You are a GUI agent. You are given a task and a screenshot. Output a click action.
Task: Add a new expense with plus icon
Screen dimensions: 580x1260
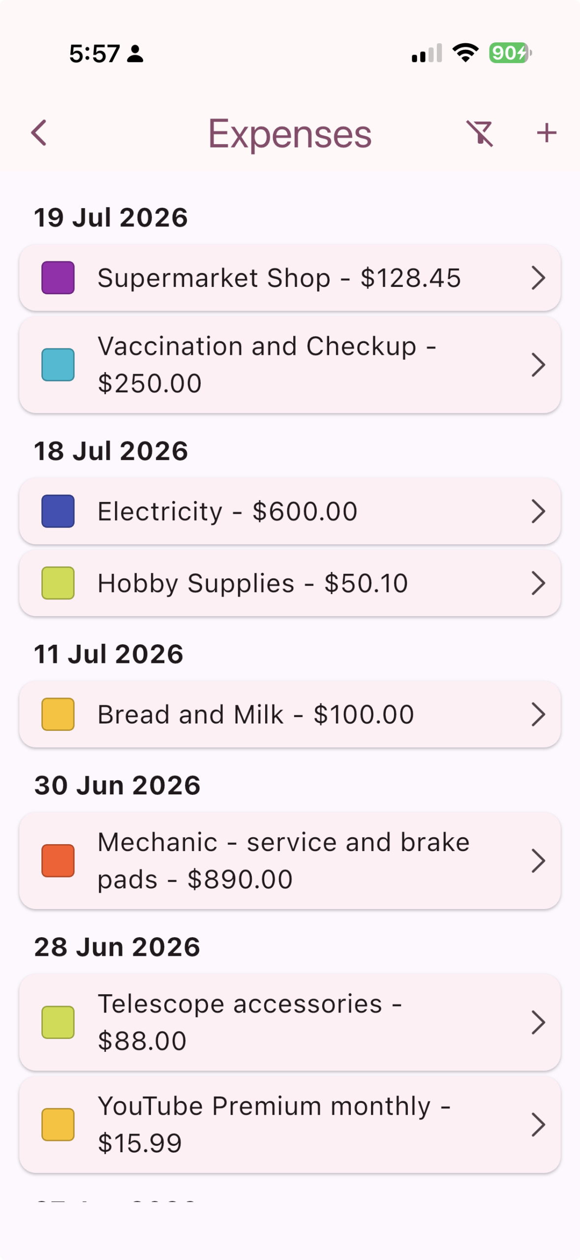pos(546,133)
